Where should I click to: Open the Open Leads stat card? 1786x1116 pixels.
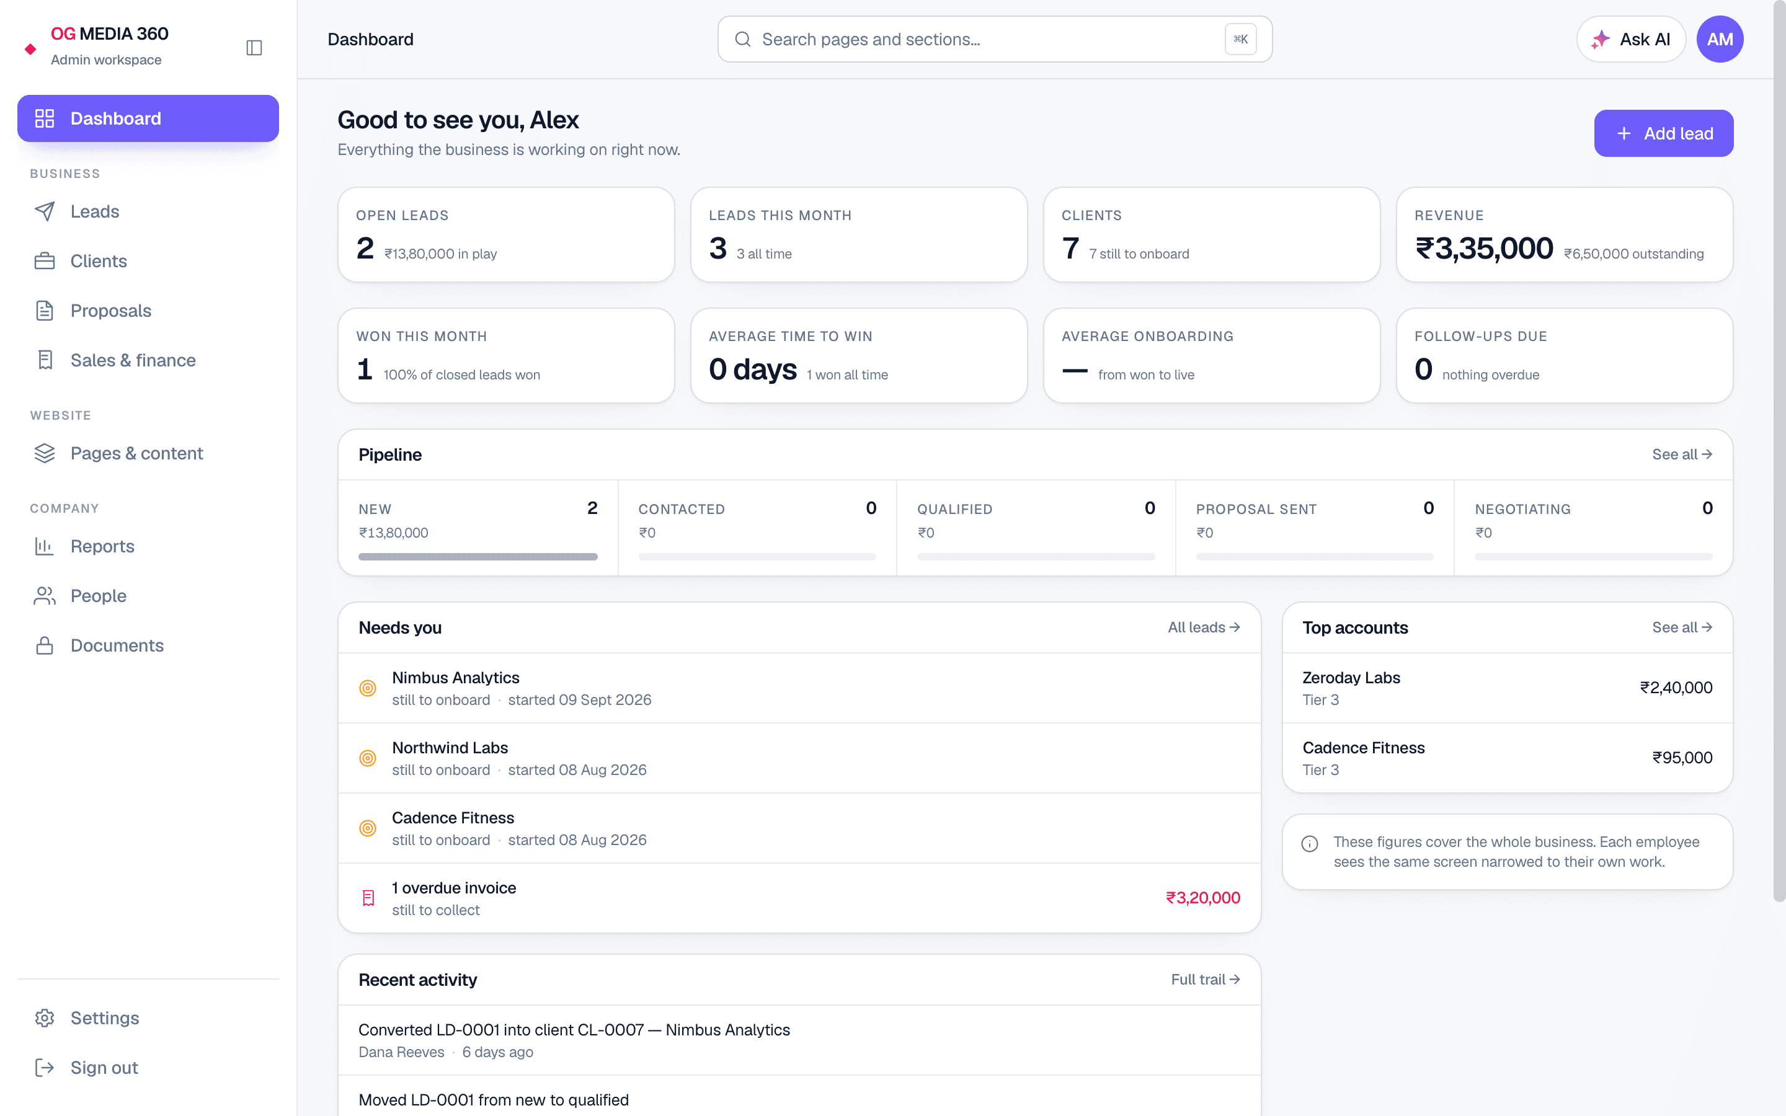(x=506, y=235)
